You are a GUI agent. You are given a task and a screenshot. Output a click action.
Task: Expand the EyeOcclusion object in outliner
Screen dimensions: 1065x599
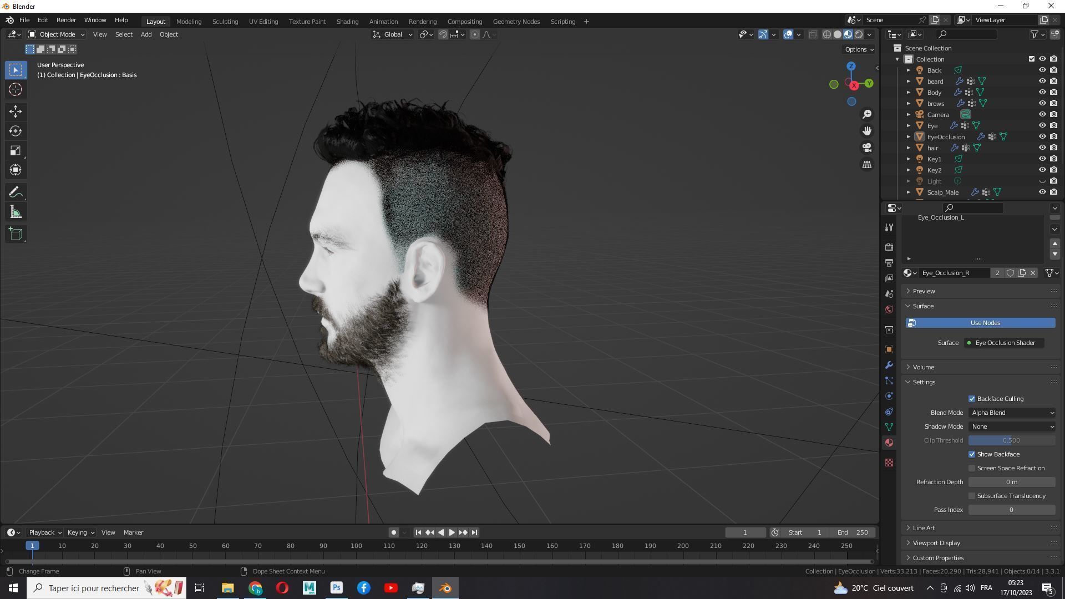(909, 136)
